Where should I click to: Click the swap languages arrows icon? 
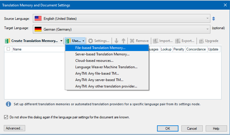(x=214, y=19)
